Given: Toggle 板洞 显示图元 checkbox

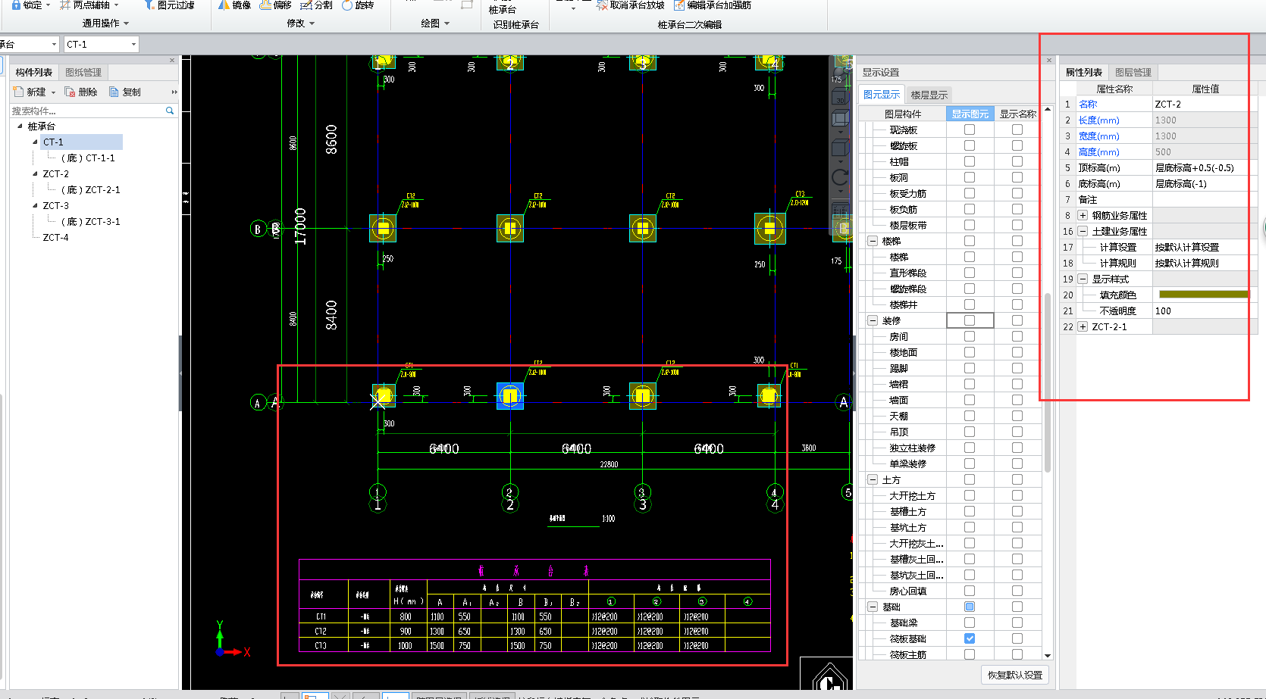Looking at the screenshot, I should [x=970, y=177].
